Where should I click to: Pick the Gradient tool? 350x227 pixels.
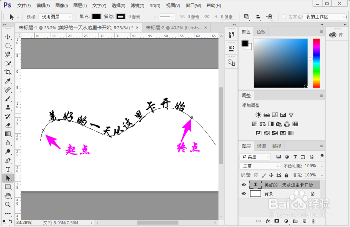point(8,134)
